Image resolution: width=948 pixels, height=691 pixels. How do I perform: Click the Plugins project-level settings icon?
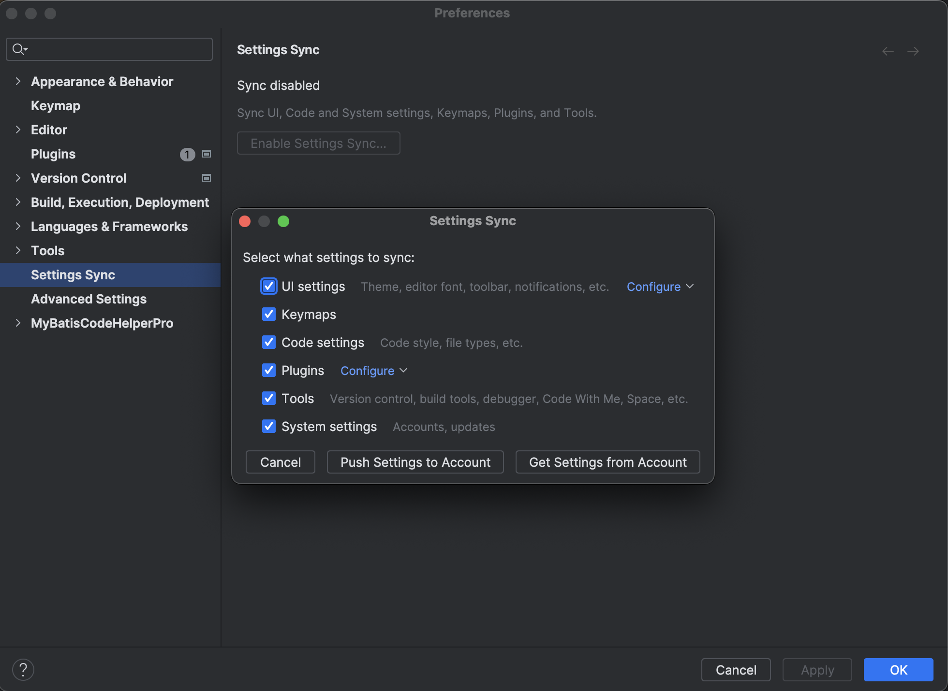(x=207, y=154)
